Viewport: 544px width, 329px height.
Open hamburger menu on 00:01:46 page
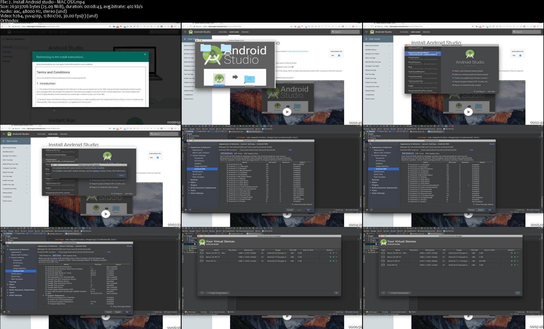tap(185, 32)
